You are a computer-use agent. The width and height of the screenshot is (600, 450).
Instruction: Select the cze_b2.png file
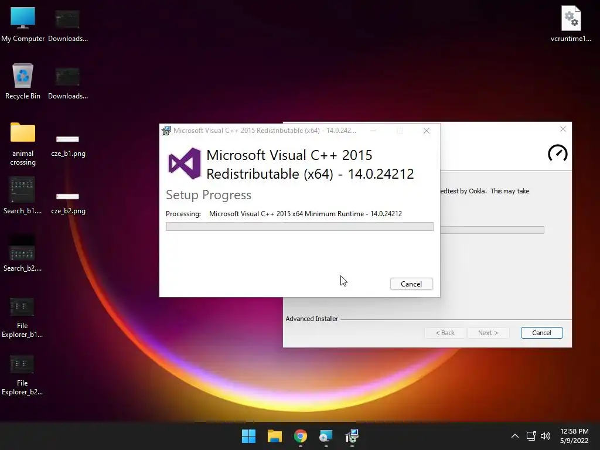pos(68,203)
